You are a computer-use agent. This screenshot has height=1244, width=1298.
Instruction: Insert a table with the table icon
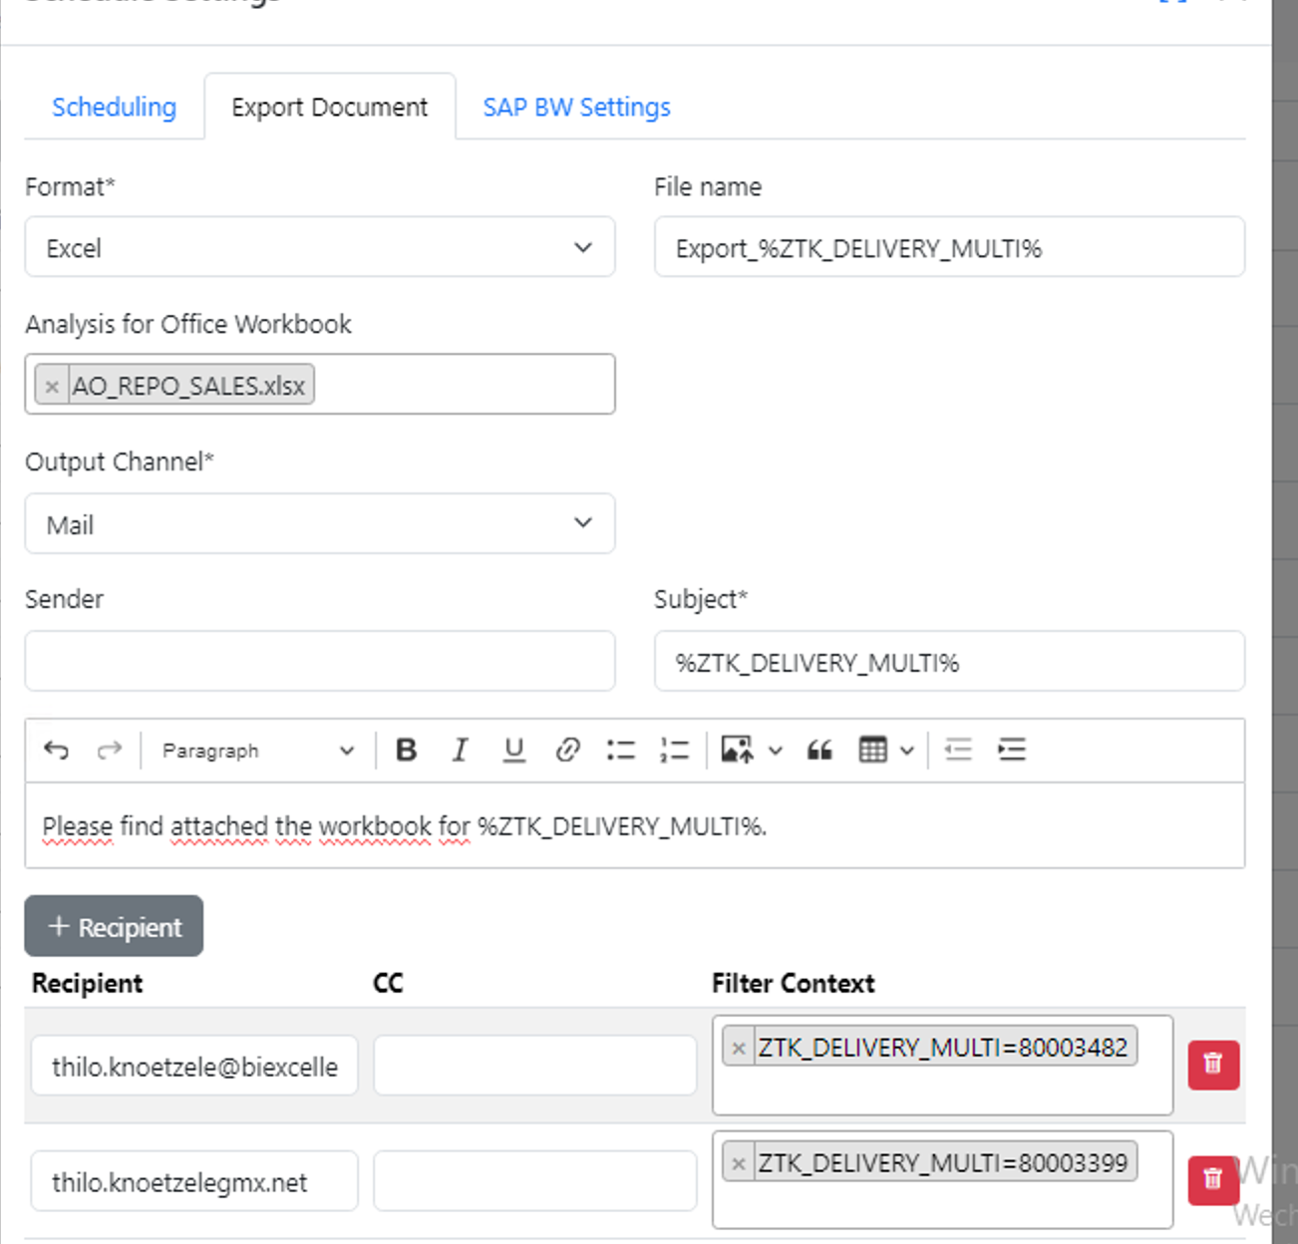872,750
